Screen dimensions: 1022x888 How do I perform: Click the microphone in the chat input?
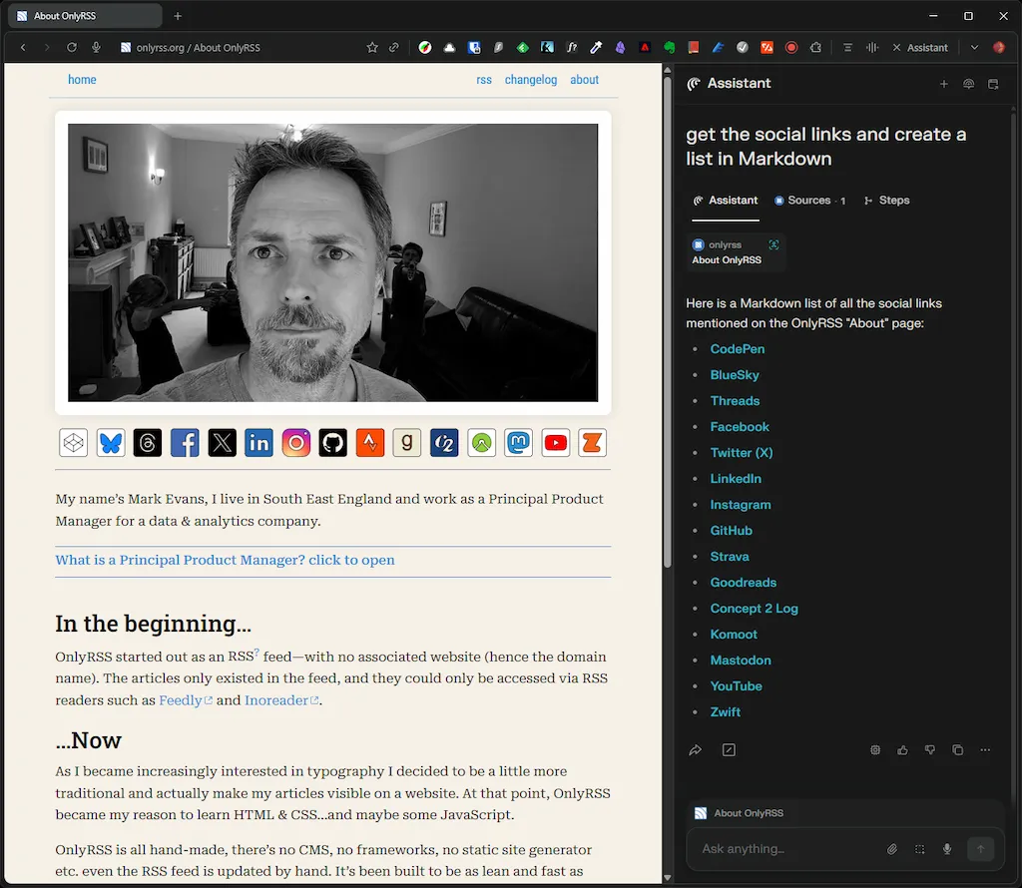point(946,849)
